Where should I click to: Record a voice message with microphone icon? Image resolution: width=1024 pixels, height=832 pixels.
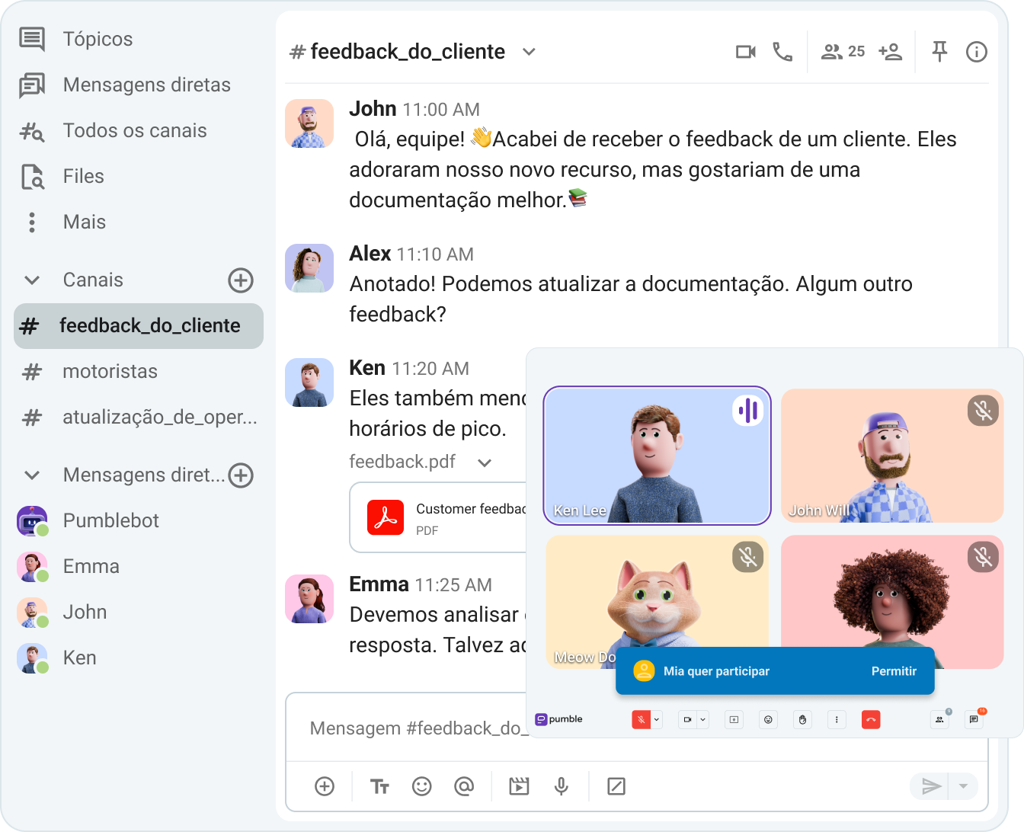562,786
